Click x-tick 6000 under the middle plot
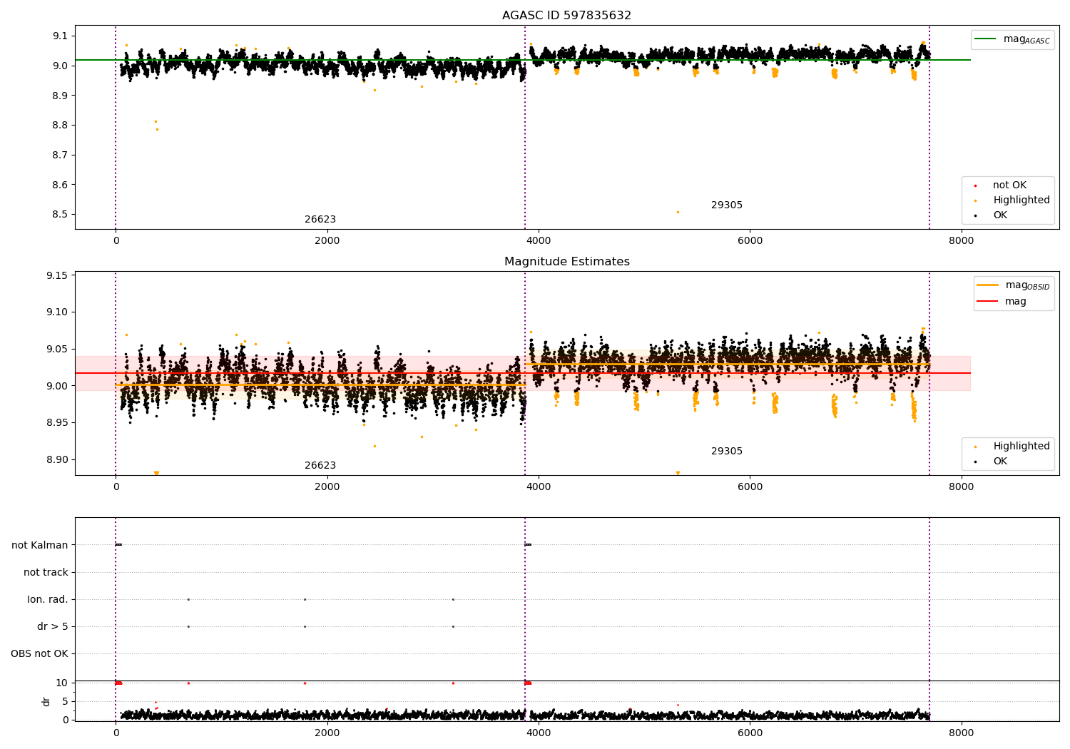 click(x=750, y=486)
